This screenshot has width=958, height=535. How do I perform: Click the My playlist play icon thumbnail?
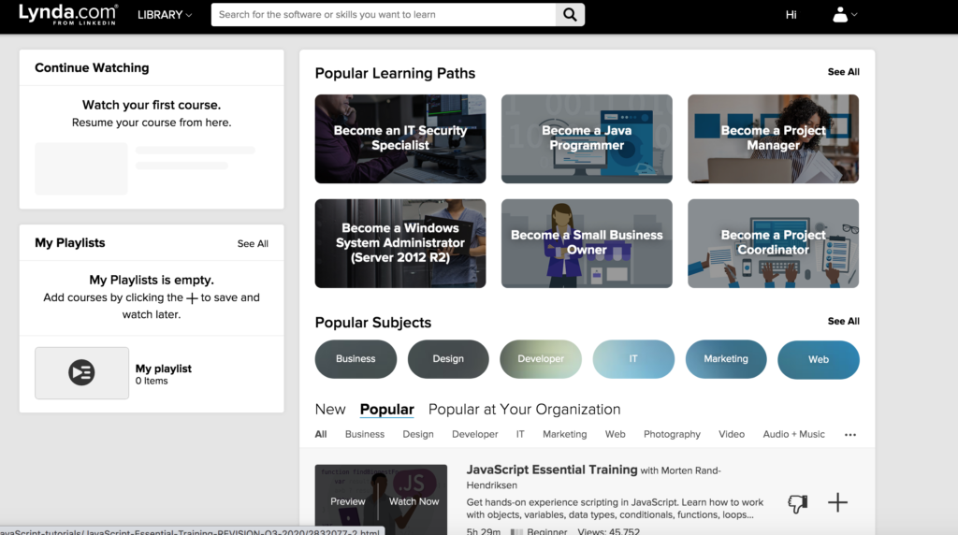82,373
